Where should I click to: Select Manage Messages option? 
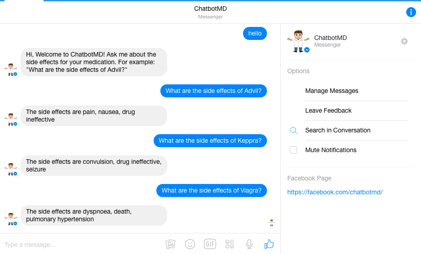pyautogui.click(x=332, y=91)
